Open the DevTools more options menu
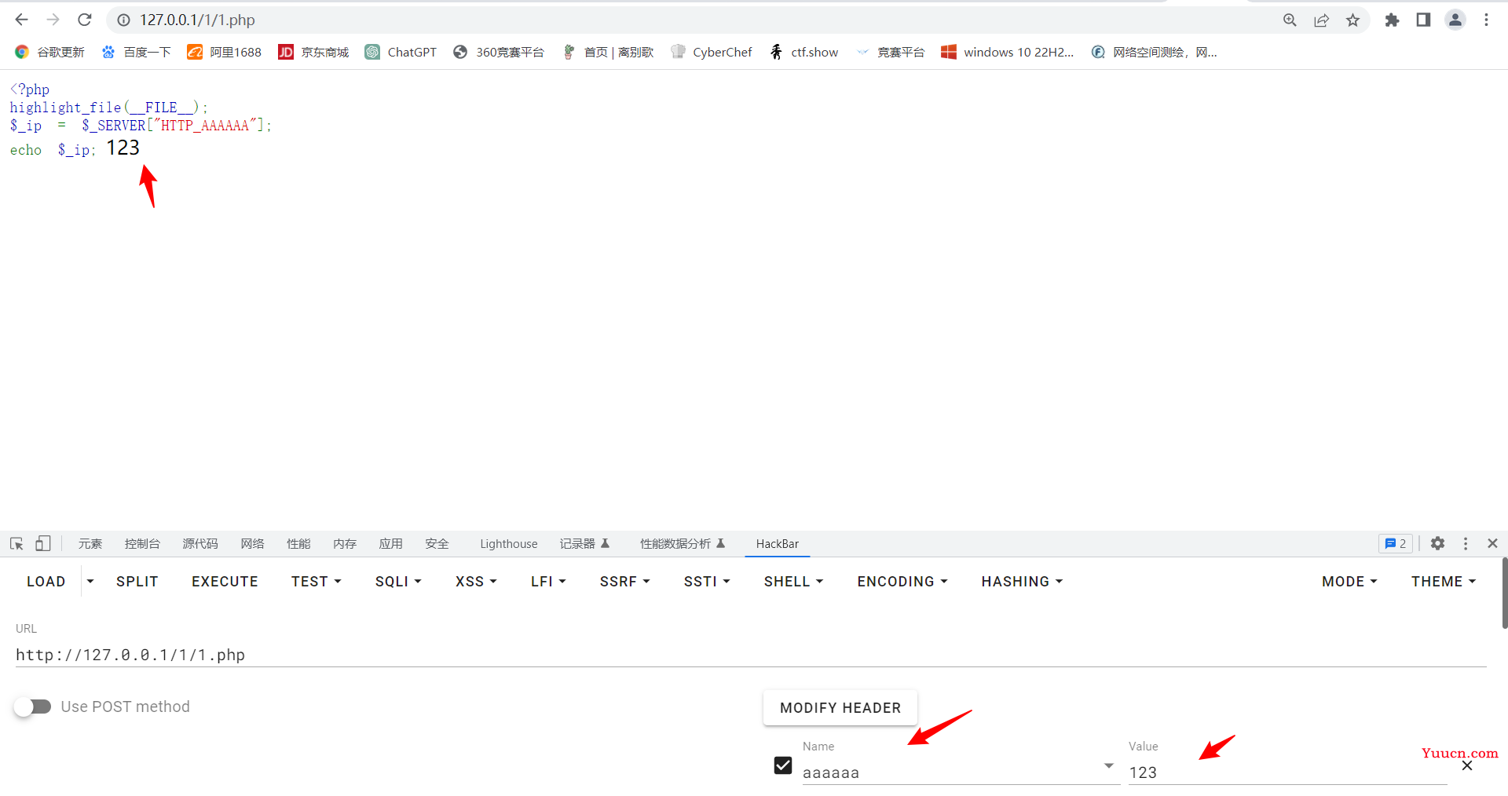Screen dimensions: 1508x796 1466,543
